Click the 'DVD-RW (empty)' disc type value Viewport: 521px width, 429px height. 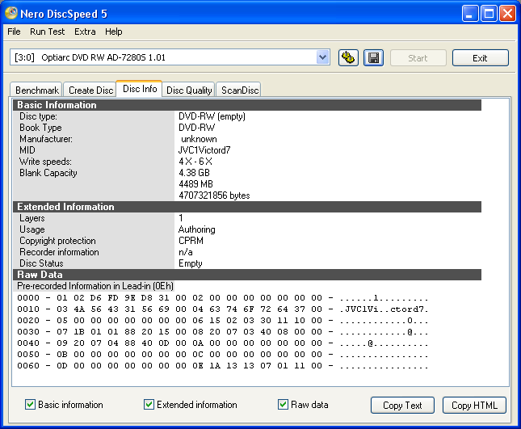click(x=212, y=116)
